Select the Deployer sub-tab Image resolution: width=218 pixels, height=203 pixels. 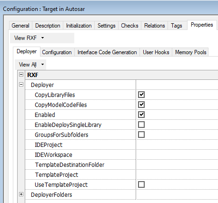coord(27,51)
